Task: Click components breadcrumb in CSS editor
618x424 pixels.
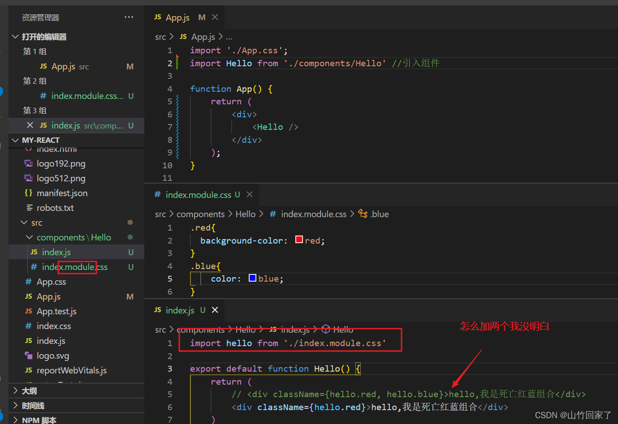Action: [x=201, y=214]
